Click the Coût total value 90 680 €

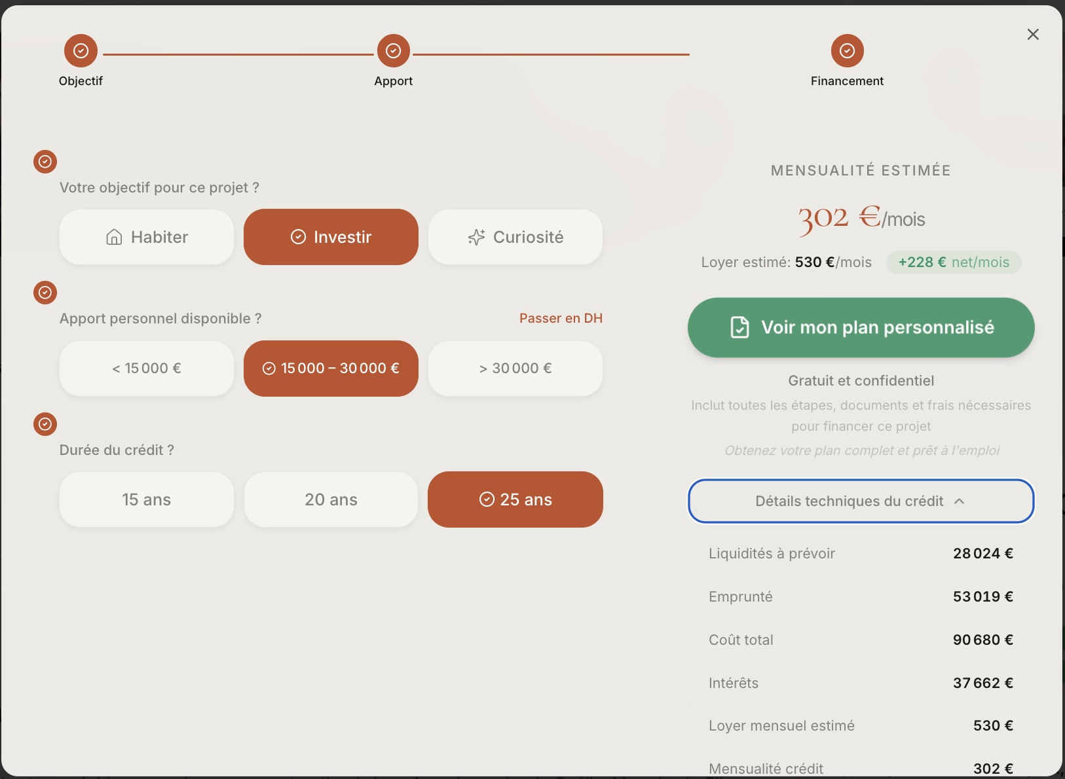click(x=982, y=640)
